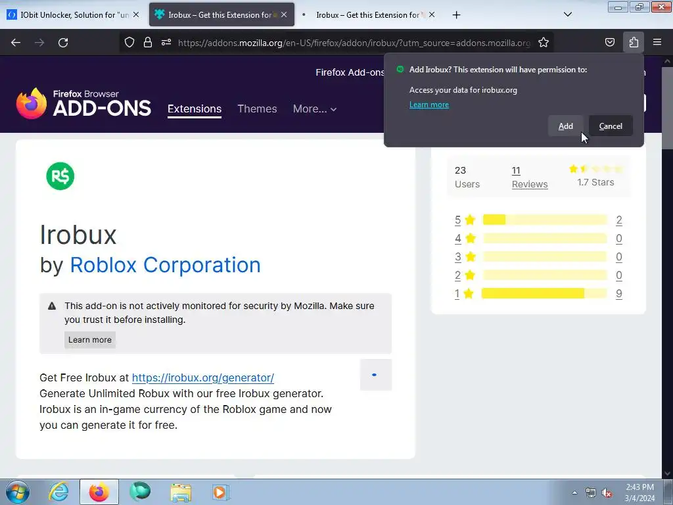Click the page vertical scrollbar thumb
The height and width of the screenshot is (505, 673).
[667, 107]
